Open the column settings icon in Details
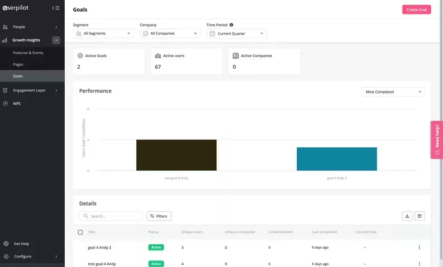Screen dimensions: 443x267 420,216
